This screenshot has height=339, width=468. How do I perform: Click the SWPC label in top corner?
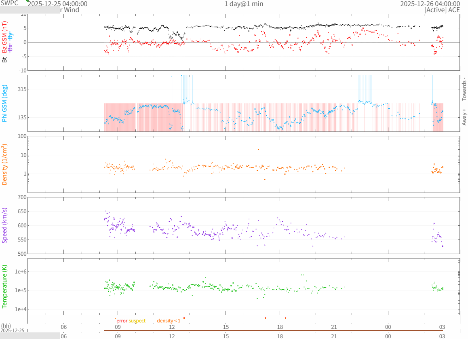9,3
